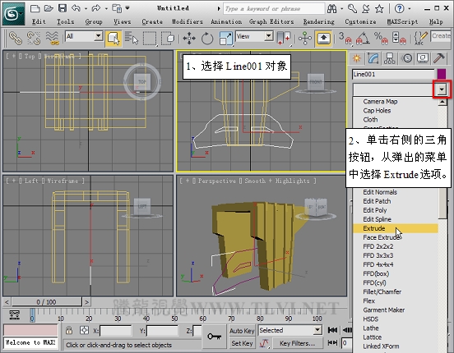
Task: Click the search keyword input field
Action: click(x=274, y=9)
